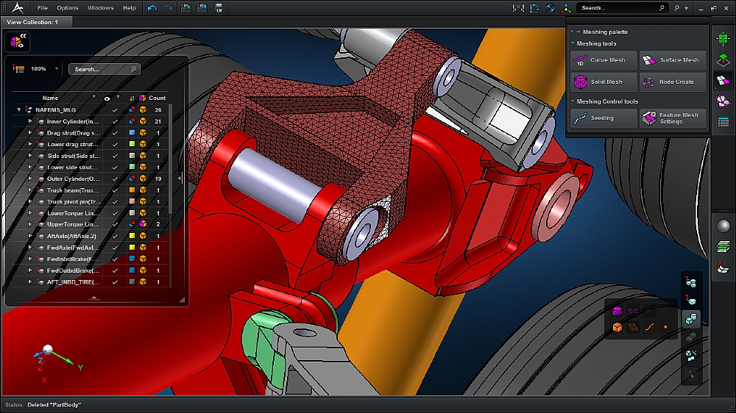Toggle visibility check for AFT_INBD_TIRE row
Image resolution: width=736 pixels, height=413 pixels.
pyautogui.click(x=115, y=282)
